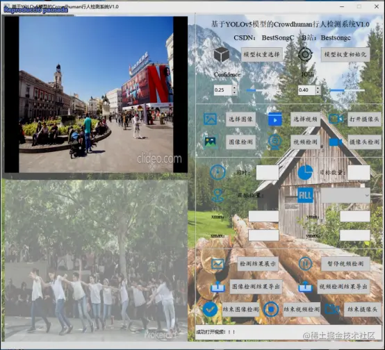Click the Confidence 0.25 value field
This screenshot has height=350, width=385.
(x=222, y=90)
